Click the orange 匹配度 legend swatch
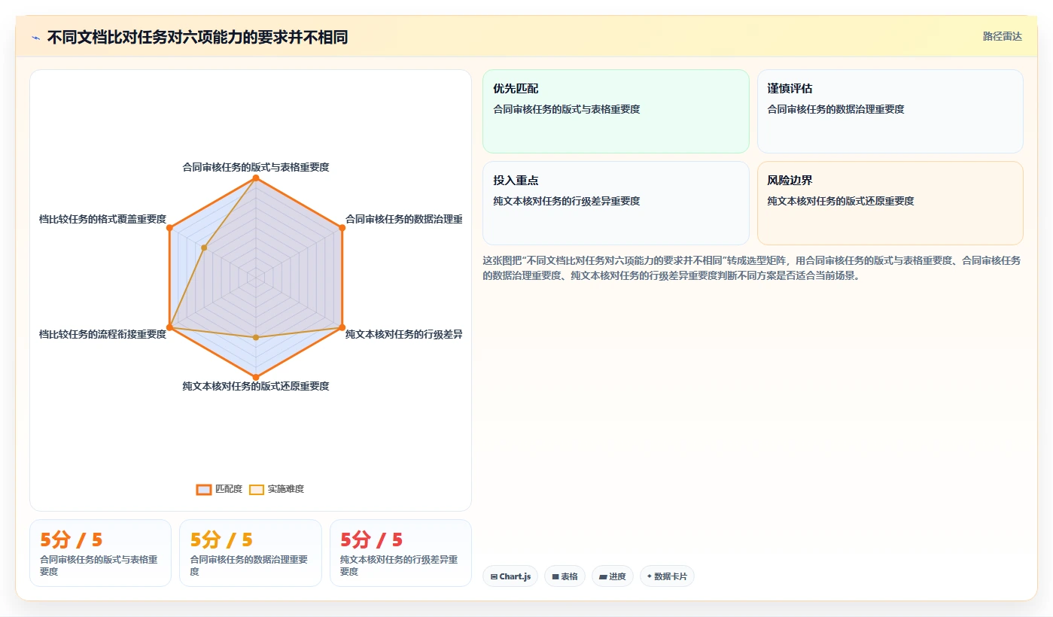Viewport: 1053px width, 617px height. pyautogui.click(x=204, y=489)
